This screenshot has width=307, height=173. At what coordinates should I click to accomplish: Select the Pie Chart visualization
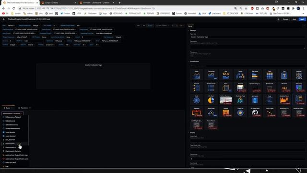coord(211,99)
